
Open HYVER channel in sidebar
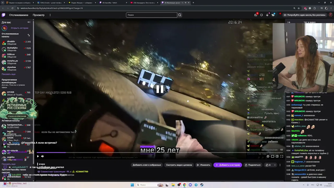16,93
